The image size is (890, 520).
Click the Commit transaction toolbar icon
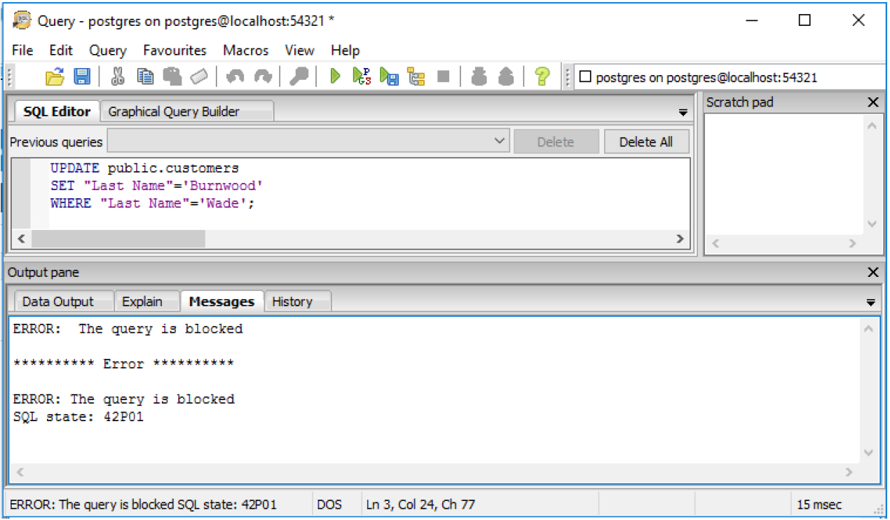point(479,76)
